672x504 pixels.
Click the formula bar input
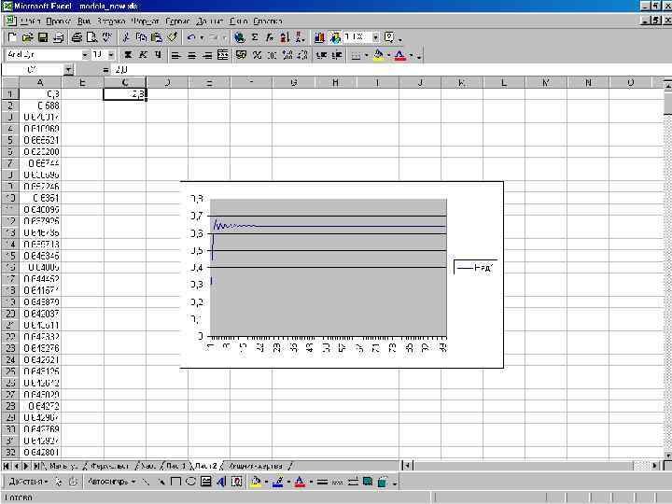[390, 70]
